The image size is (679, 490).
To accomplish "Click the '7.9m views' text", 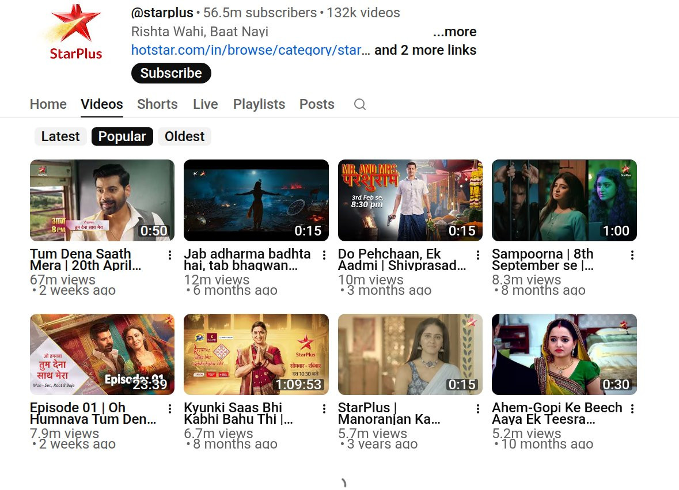I will [x=65, y=434].
